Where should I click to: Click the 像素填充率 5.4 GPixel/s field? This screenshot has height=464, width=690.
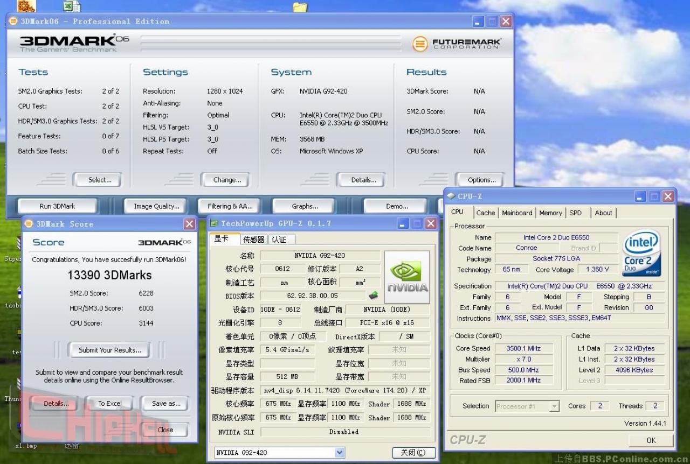point(288,350)
